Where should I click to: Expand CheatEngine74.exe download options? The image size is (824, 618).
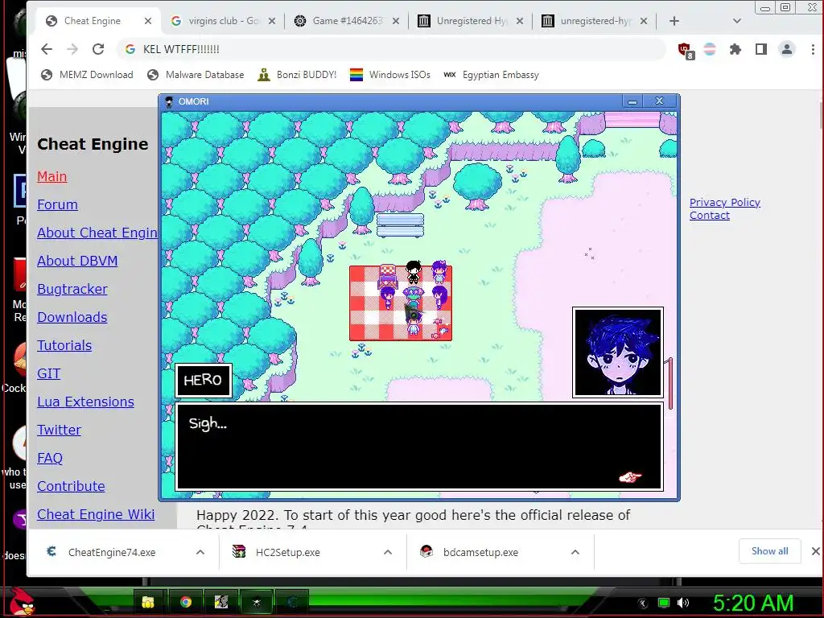pyautogui.click(x=200, y=552)
